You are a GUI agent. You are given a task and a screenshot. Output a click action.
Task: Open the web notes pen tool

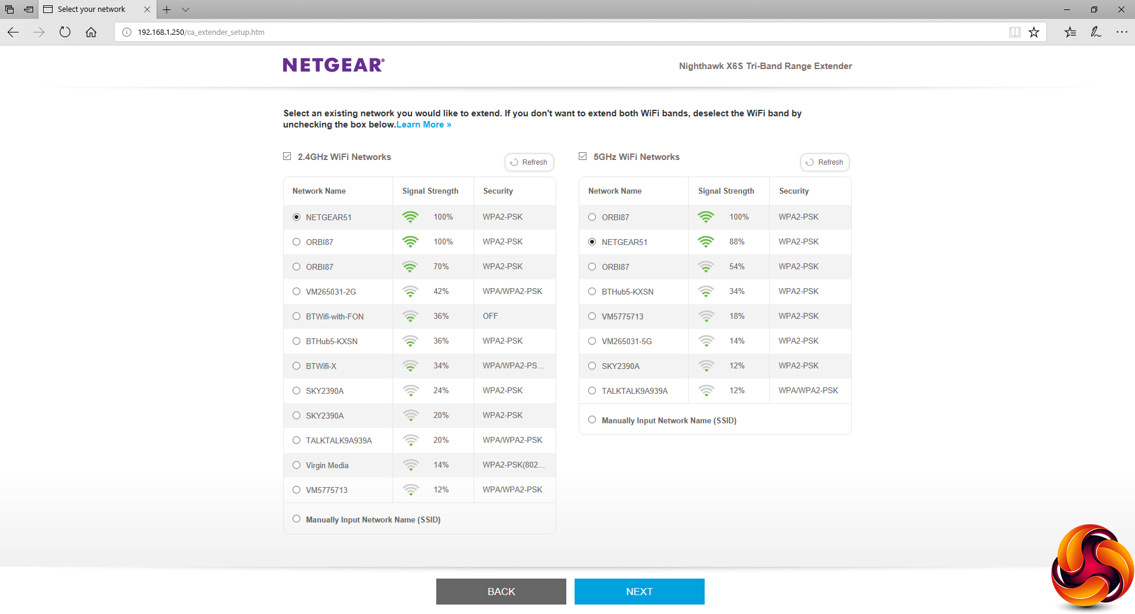pyautogui.click(x=1096, y=32)
